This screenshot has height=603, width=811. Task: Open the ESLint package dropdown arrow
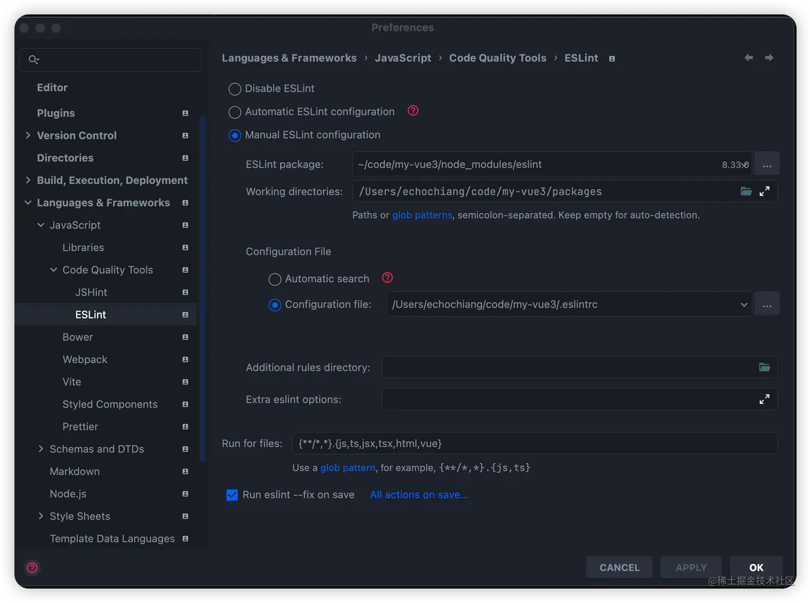745,165
